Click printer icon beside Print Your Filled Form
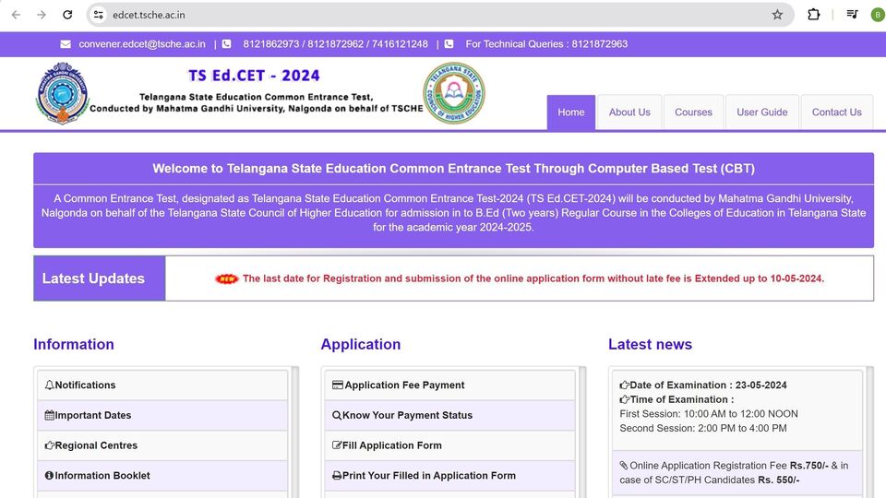Screen dimensions: 886x498 337,476
